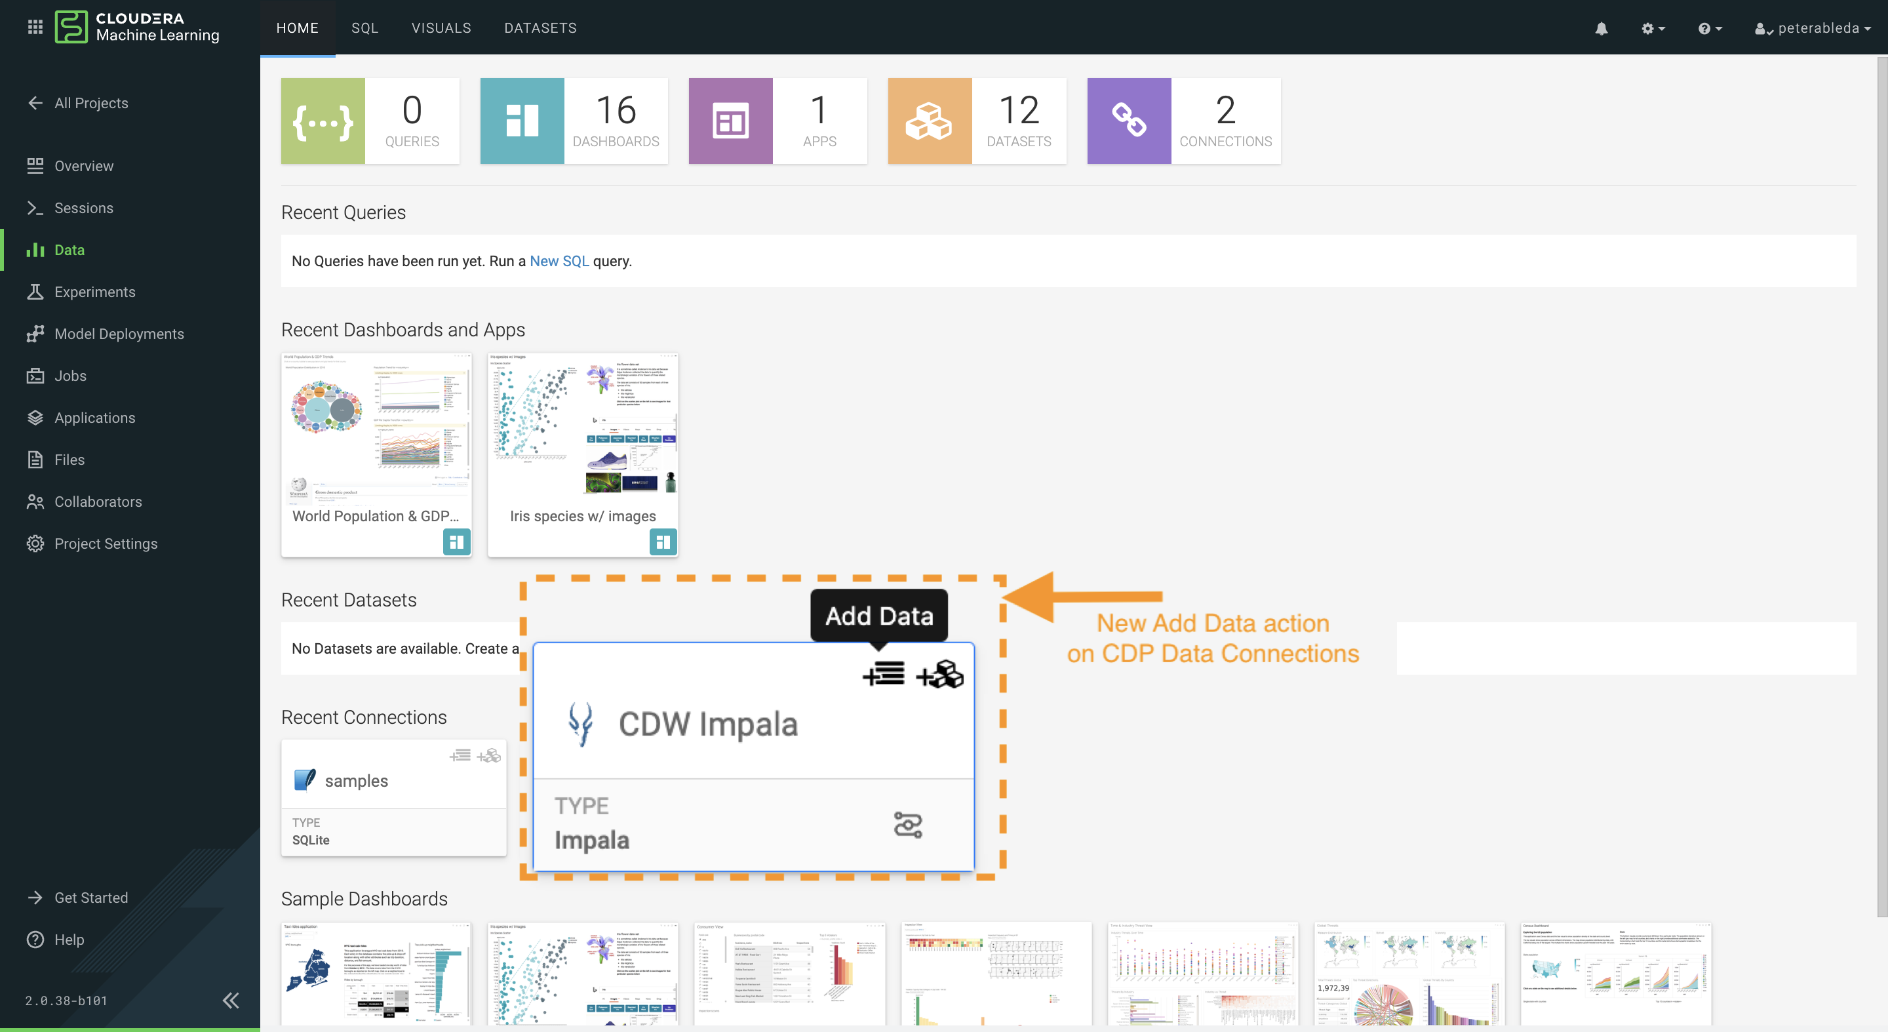Click the teal Dashboards tile icon

522,120
